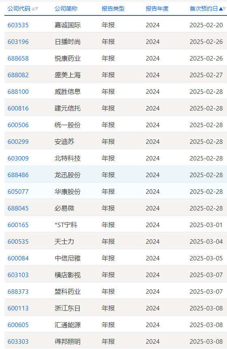Viewport: 227px width, 349px height.
Task: Select company name 天士力
Action: click(x=64, y=242)
